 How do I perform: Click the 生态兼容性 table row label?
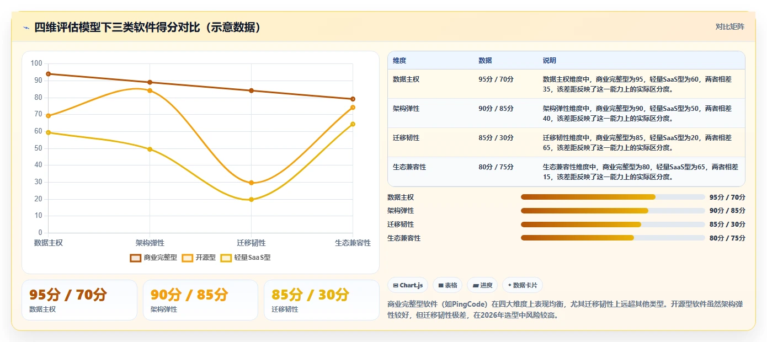[409, 167]
